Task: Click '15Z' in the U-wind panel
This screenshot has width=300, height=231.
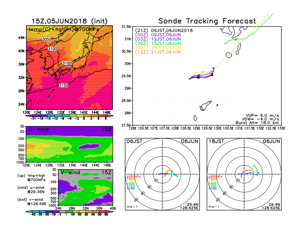Action: (106, 129)
